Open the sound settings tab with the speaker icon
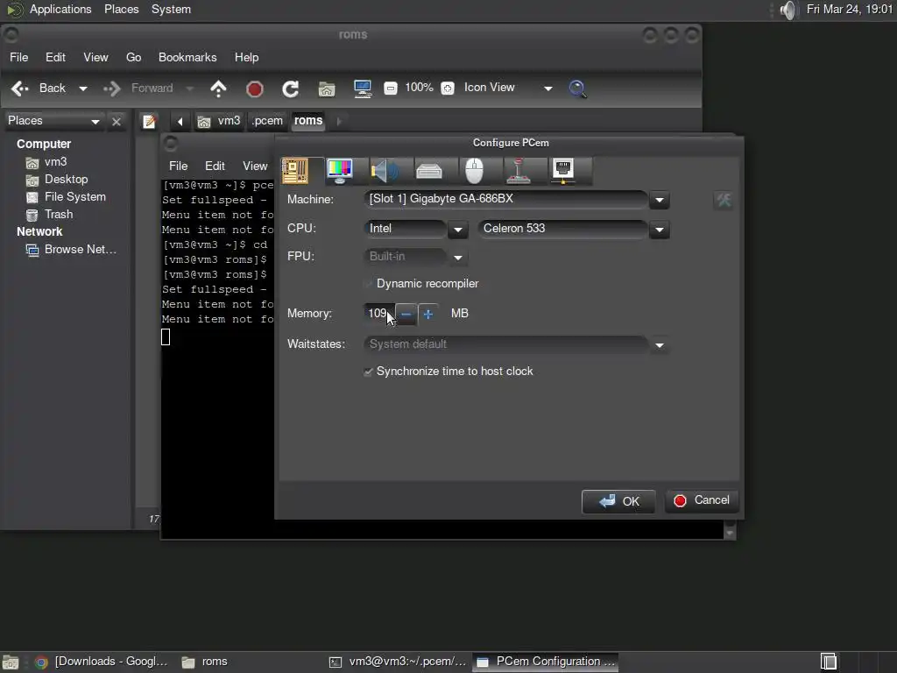 click(x=385, y=171)
